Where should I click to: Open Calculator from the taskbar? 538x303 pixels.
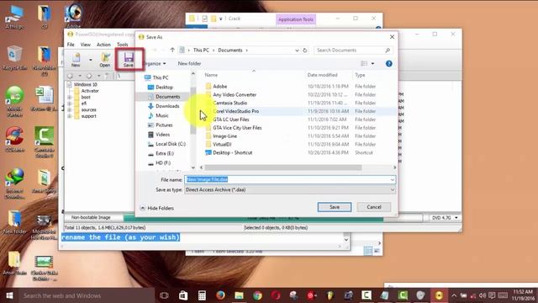click(202, 295)
